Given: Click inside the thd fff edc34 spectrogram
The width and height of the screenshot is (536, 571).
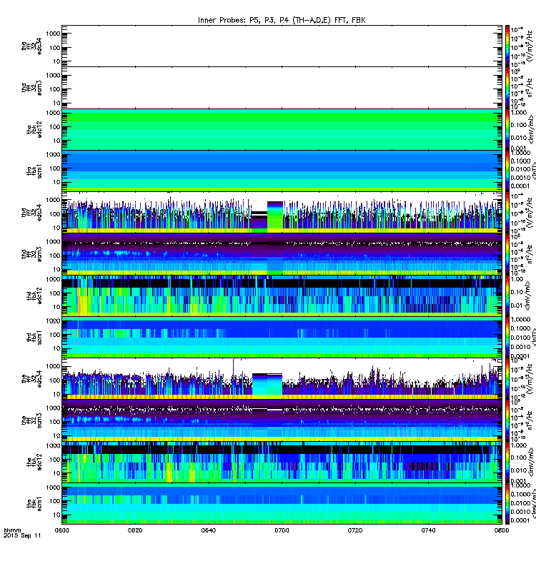Looking at the screenshot, I should (x=282, y=212).
